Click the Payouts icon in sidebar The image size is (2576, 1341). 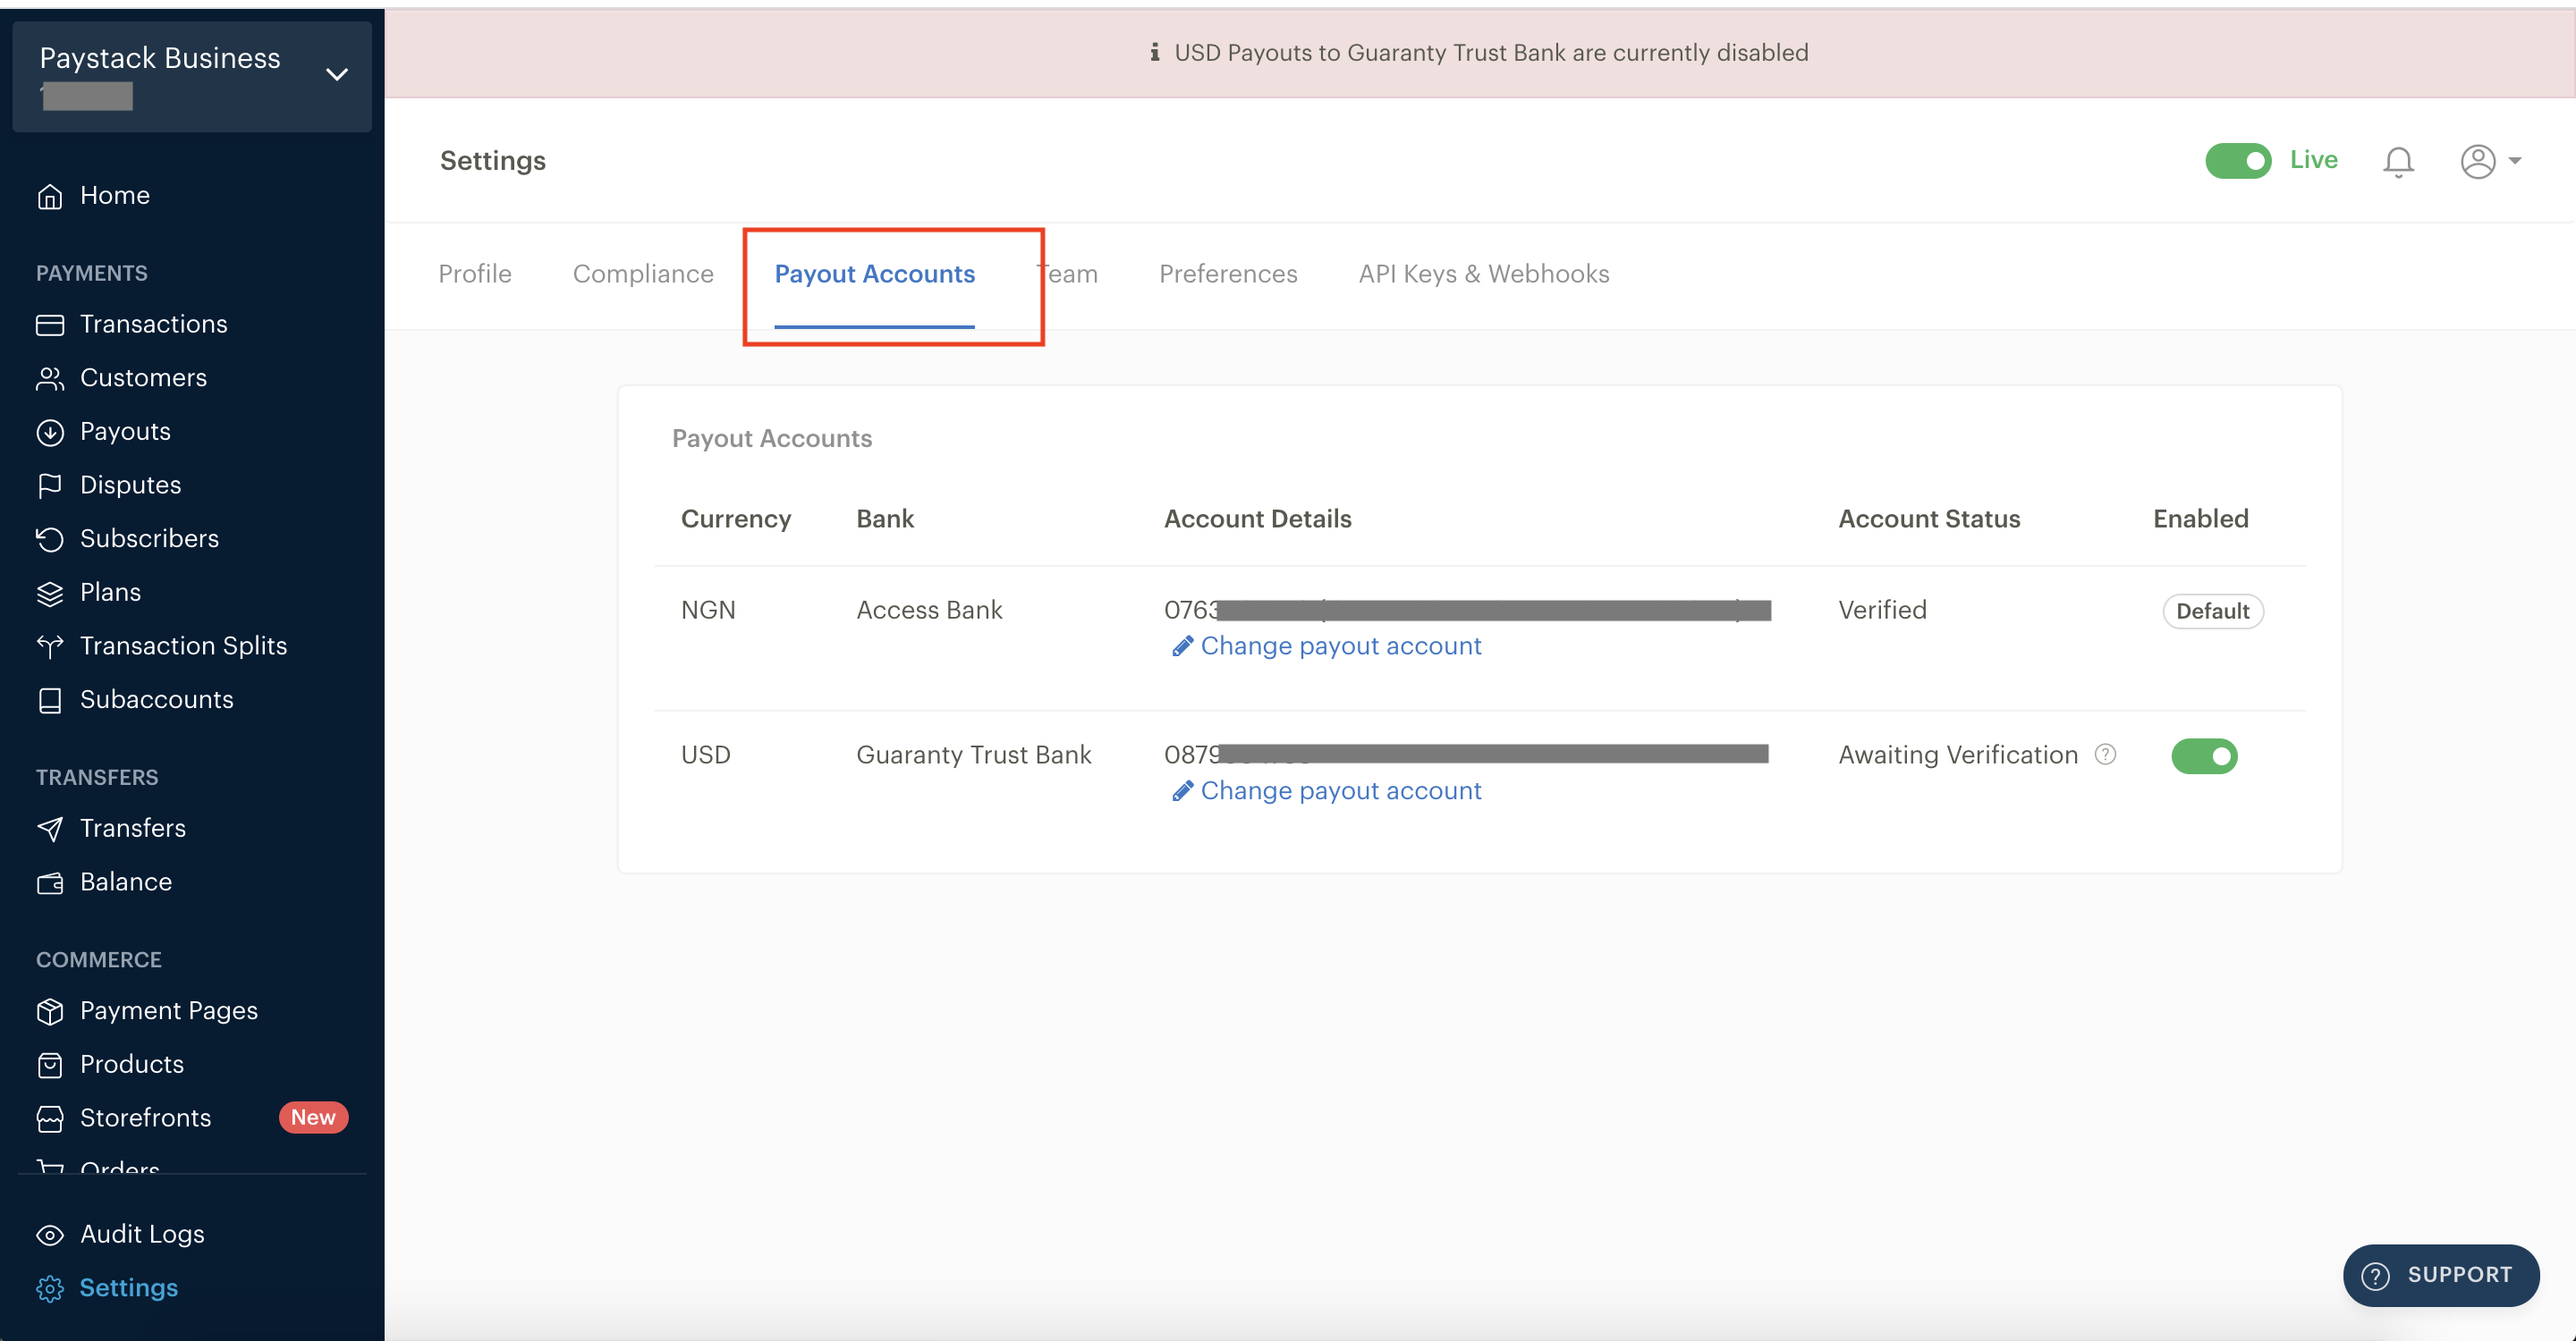point(51,431)
